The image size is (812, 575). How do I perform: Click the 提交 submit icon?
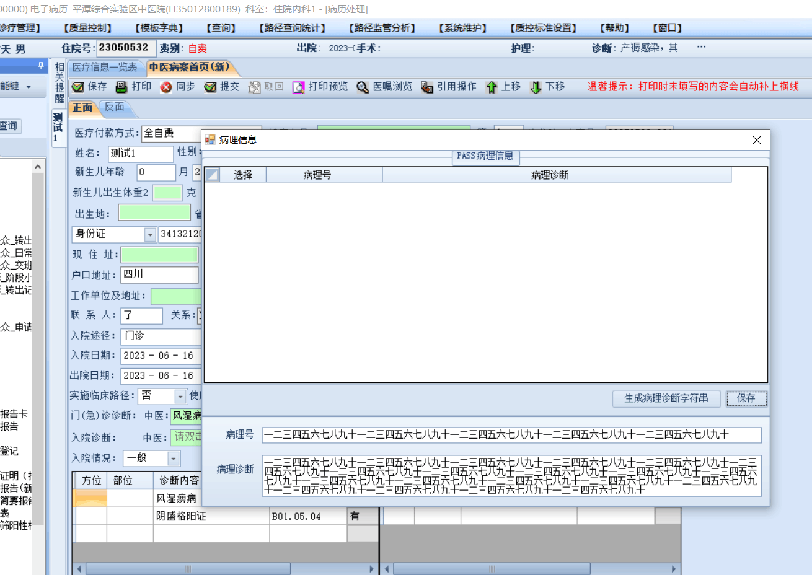tap(210, 87)
